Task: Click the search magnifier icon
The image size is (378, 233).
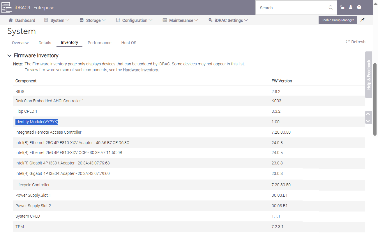Action: (x=331, y=8)
